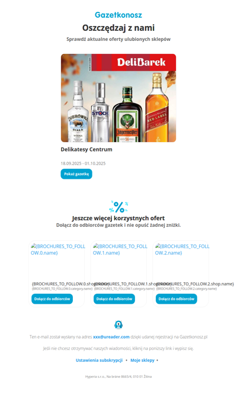Click the second broken brochure image placeholder
The width and height of the screenshot is (237, 405).
click(120, 249)
